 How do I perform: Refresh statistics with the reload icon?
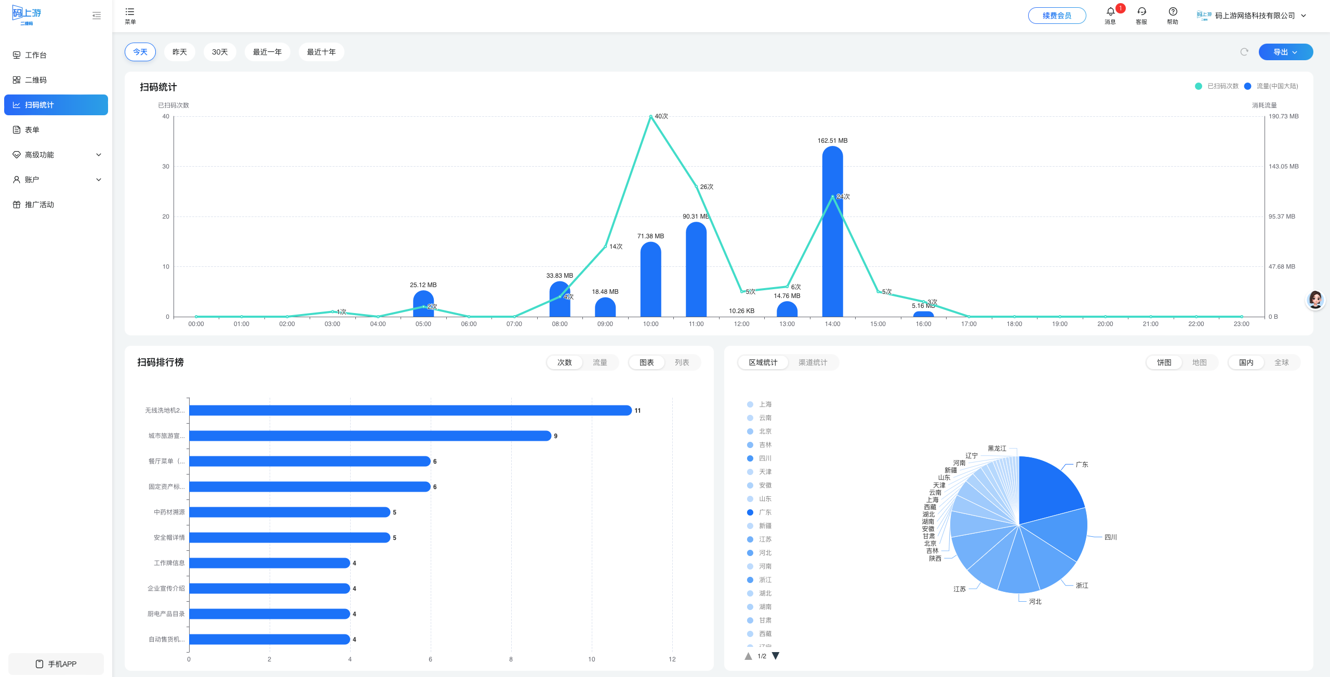1244,52
